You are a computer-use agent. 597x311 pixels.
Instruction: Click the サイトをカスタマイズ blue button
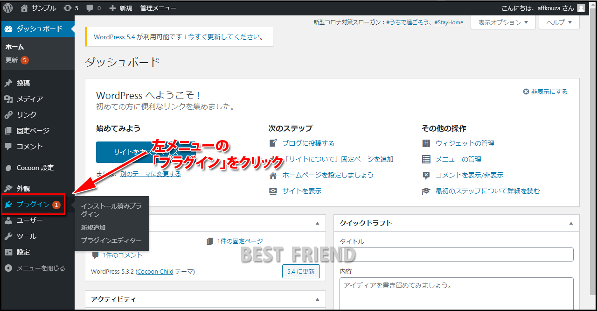pos(145,152)
